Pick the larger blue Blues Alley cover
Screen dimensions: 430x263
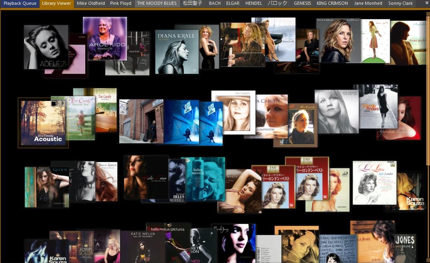point(181,122)
